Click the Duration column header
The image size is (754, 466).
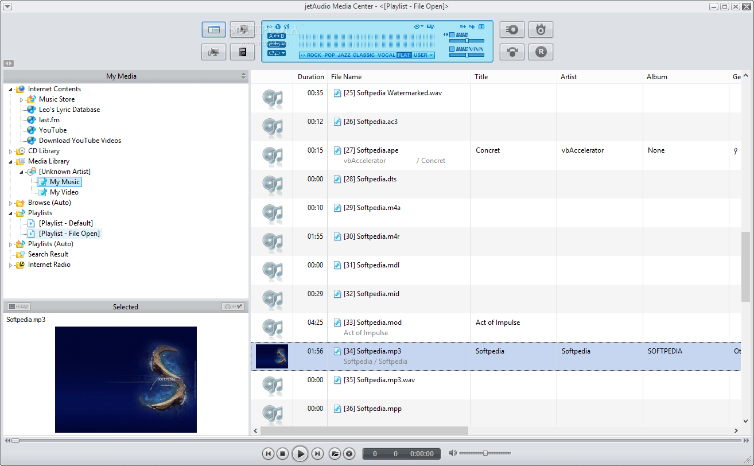coord(310,76)
